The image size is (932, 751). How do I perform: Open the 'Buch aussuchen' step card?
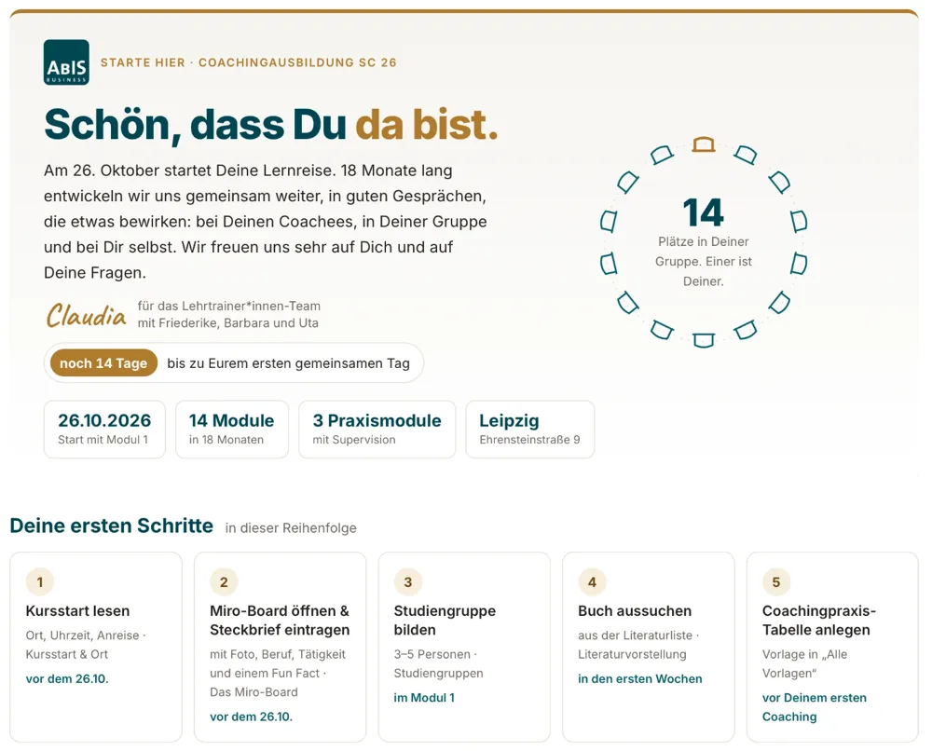click(649, 647)
